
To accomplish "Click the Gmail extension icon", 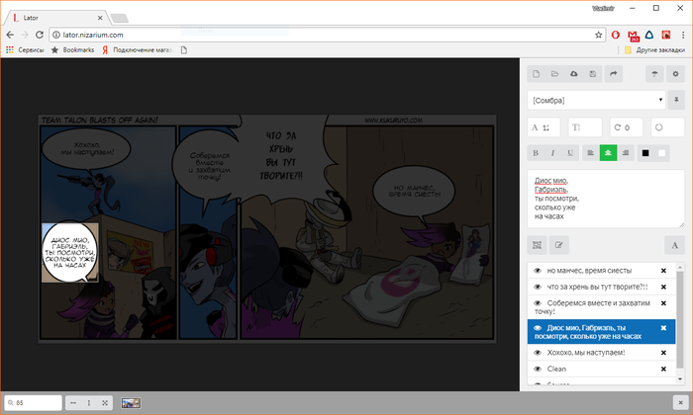I will point(633,36).
